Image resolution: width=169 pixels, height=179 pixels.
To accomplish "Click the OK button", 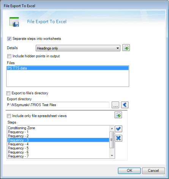I will [x=129, y=171].
